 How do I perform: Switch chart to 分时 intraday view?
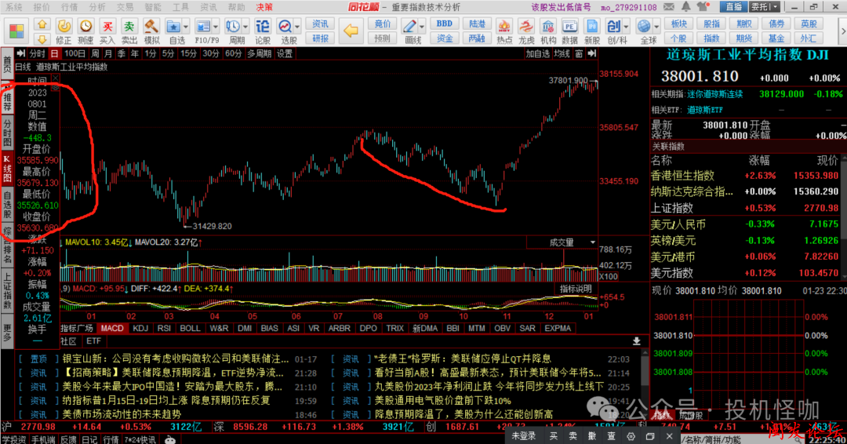(x=38, y=53)
